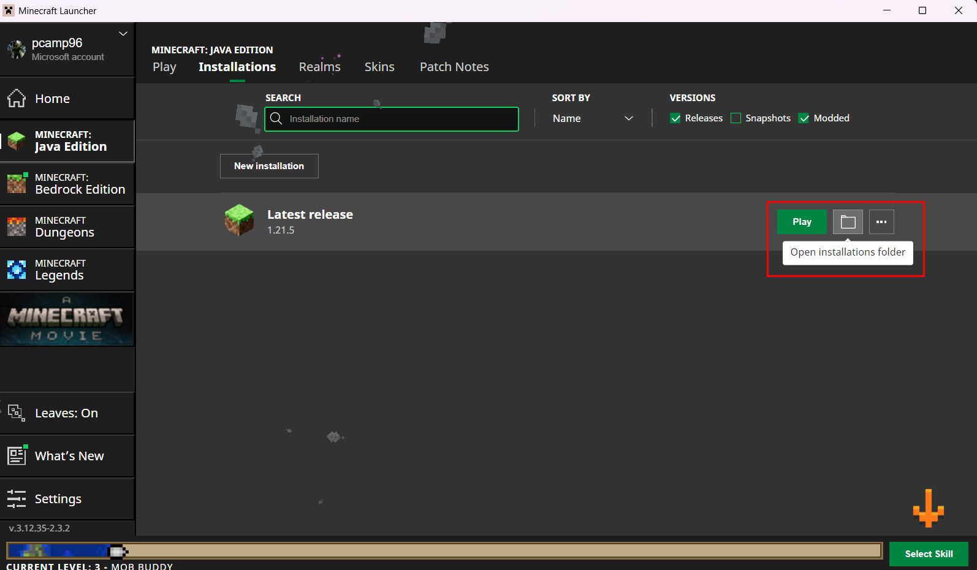
Task: Click the New installation button
Action: pyautogui.click(x=269, y=166)
